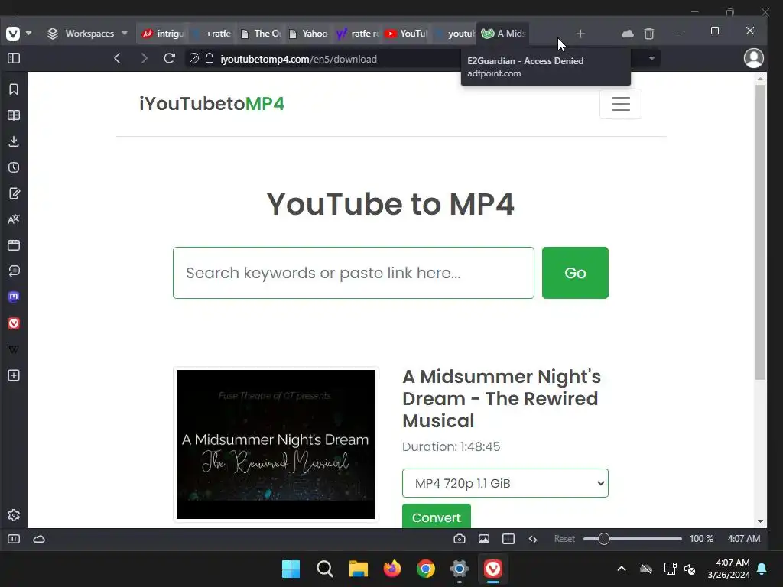Open tracker blocker shield icon
Screen dimensions: 783x587
click(x=194, y=58)
